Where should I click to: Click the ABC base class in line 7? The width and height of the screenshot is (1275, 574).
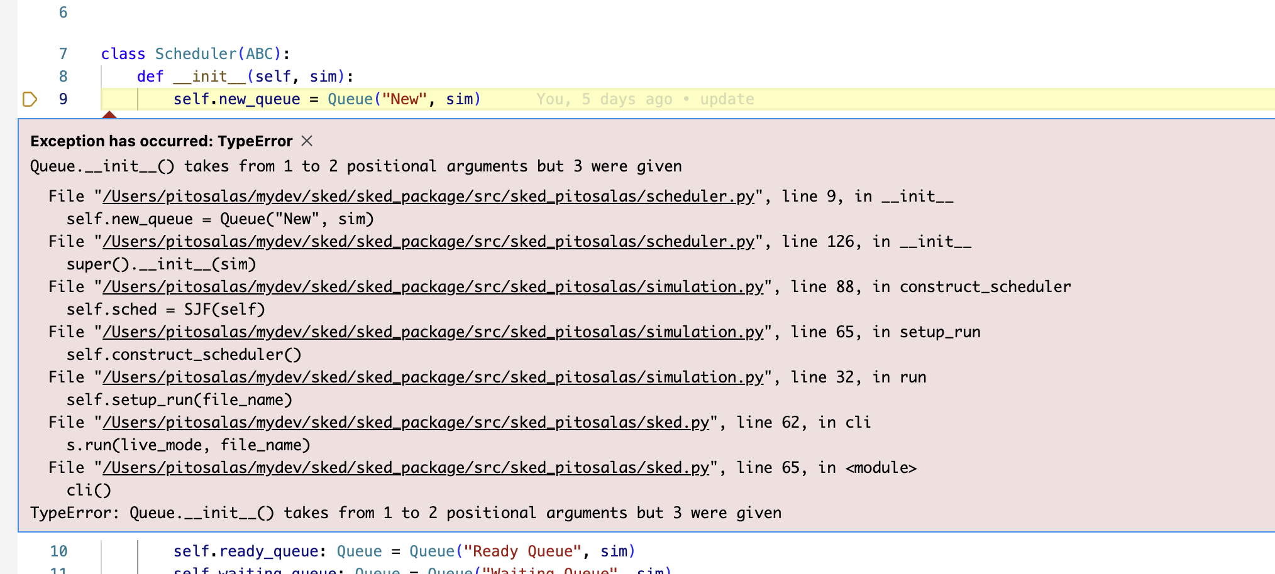pyautogui.click(x=259, y=54)
